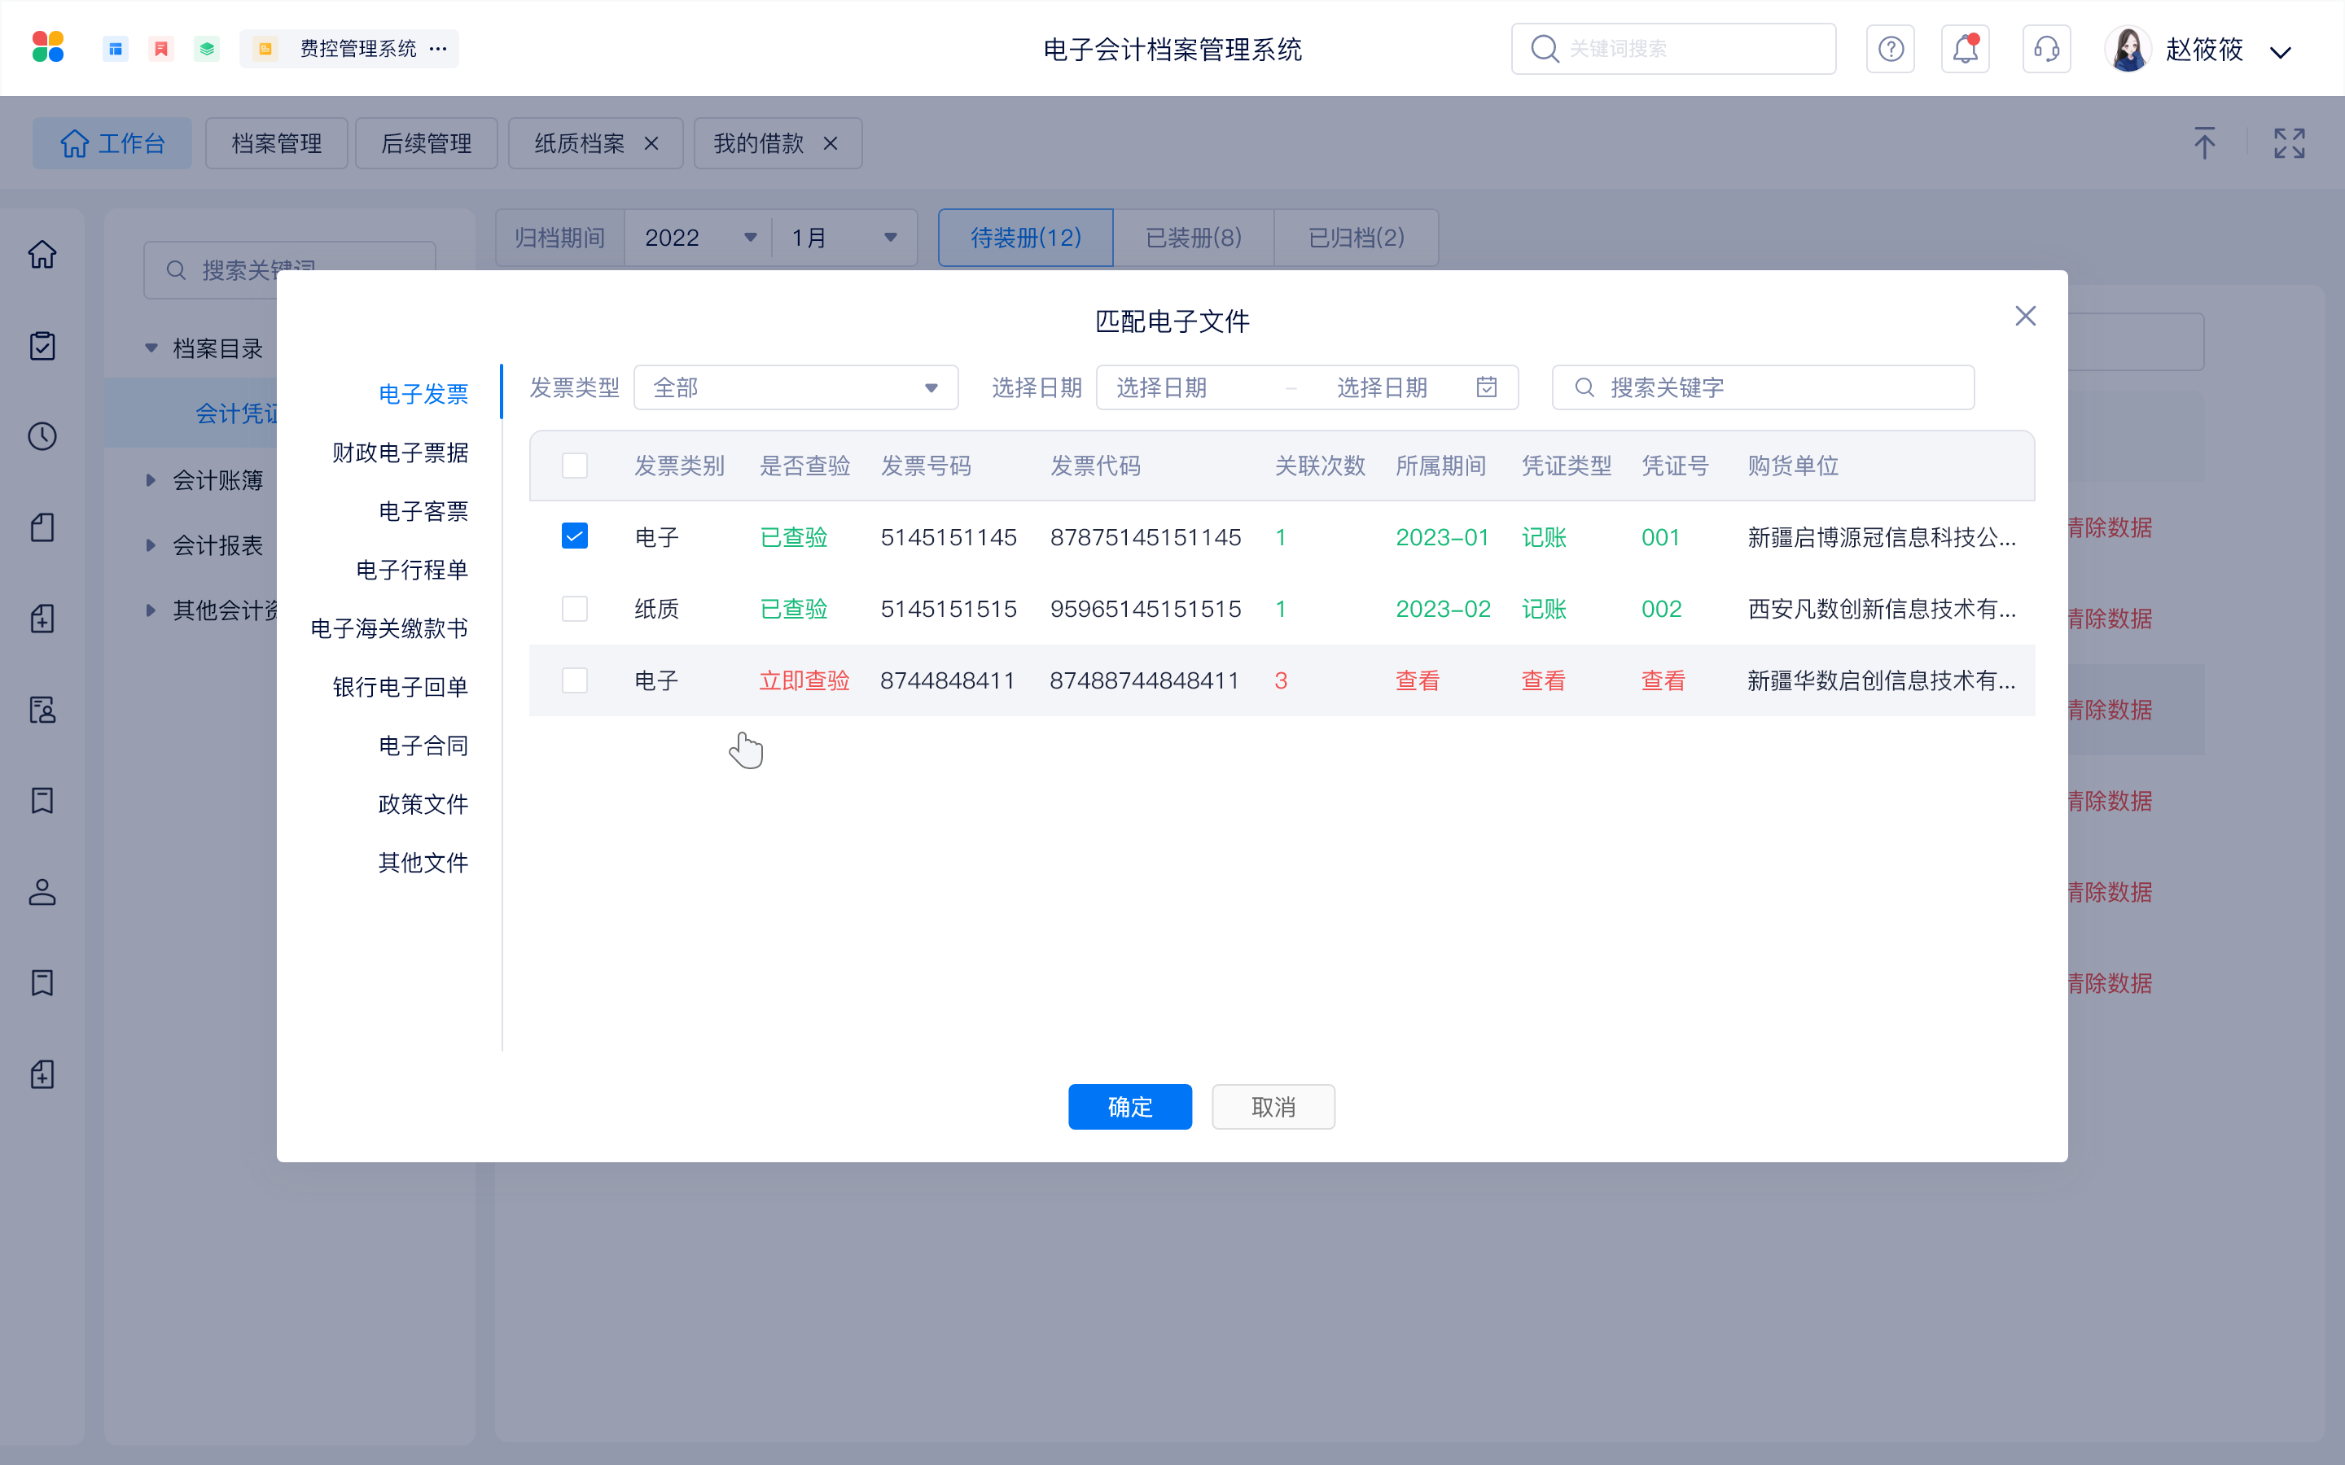Click the 立即查验 link
Image resolution: width=2345 pixels, height=1465 pixels.
point(804,680)
